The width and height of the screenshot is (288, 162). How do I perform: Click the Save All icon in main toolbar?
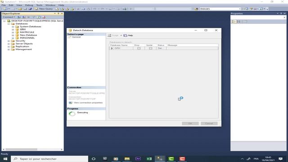coord(30,9)
